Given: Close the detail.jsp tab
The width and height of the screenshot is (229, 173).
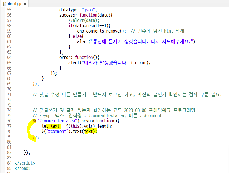Looking at the screenshot, I should (25, 4).
